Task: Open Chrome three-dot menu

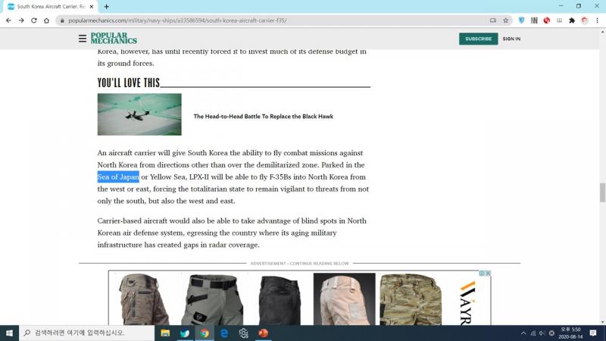Action: [598, 20]
